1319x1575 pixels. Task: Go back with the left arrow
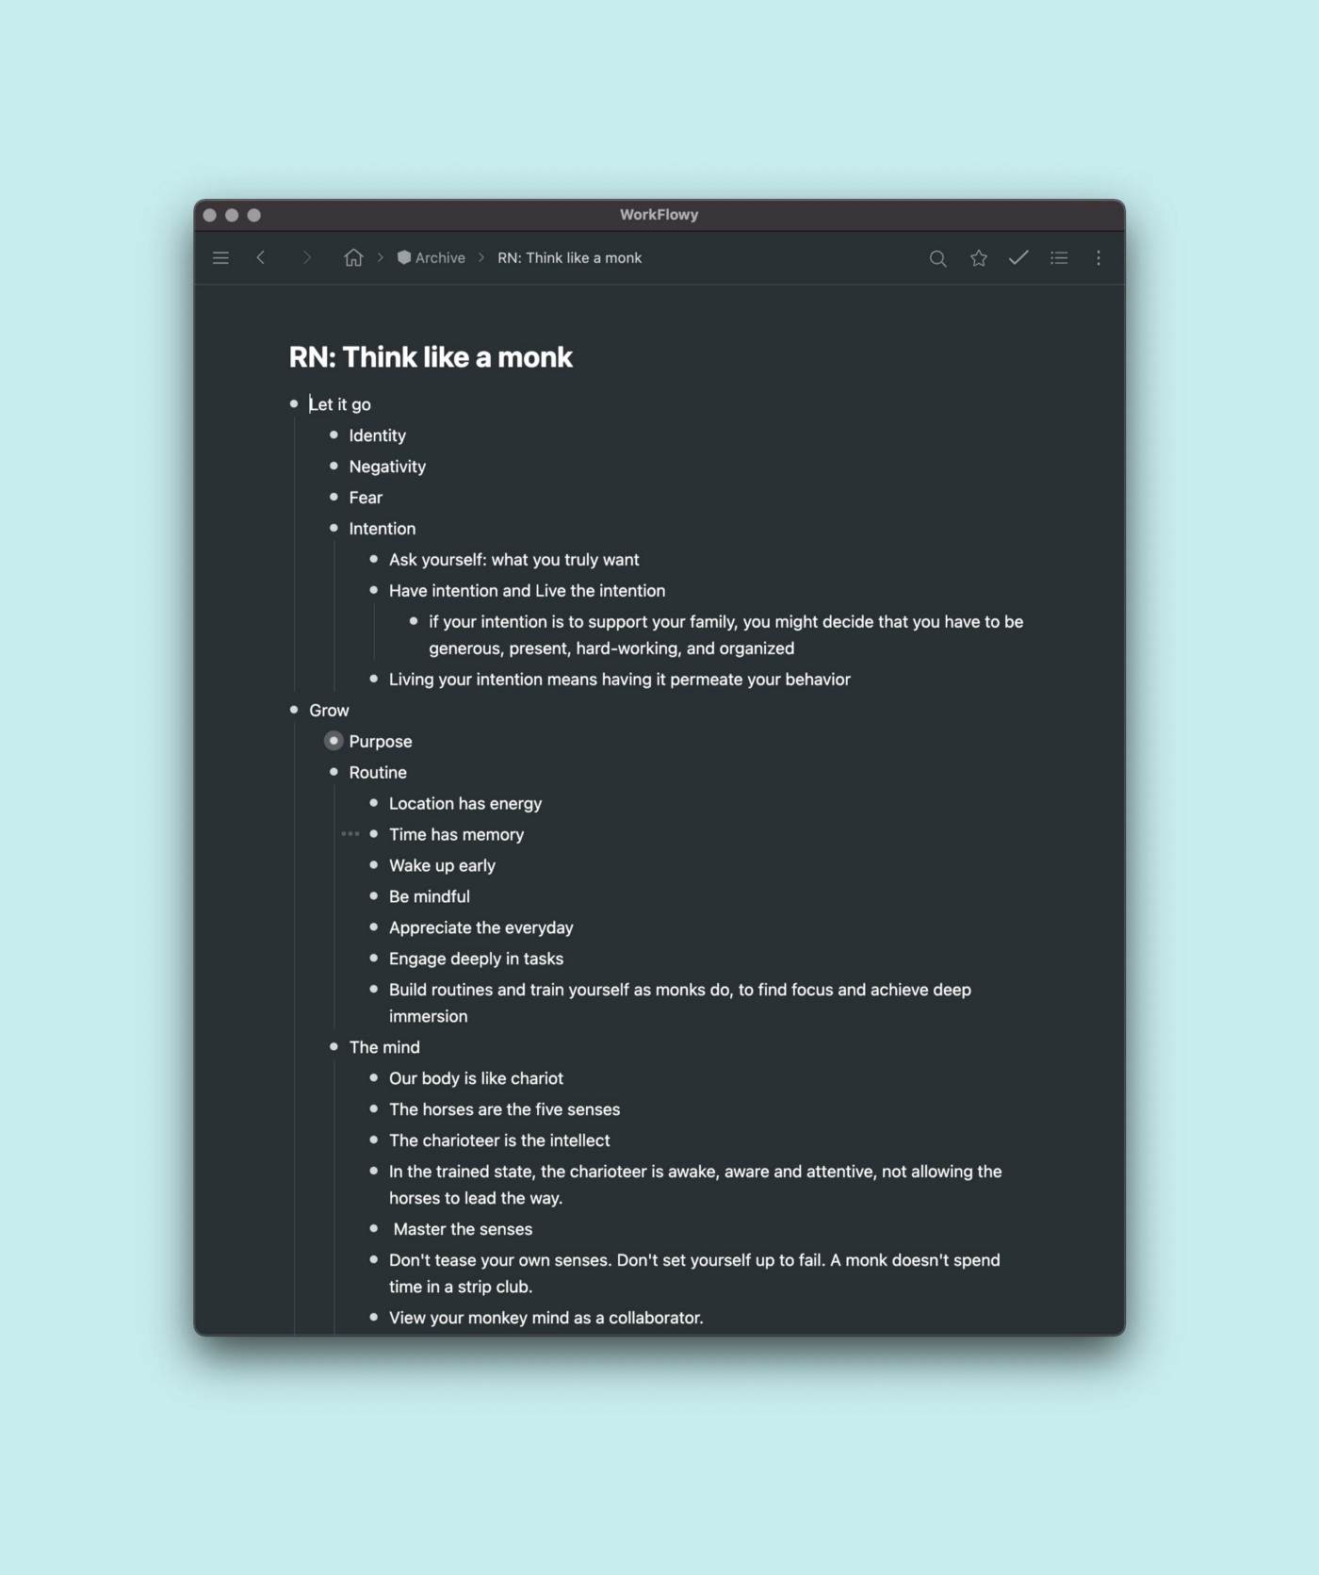261,257
